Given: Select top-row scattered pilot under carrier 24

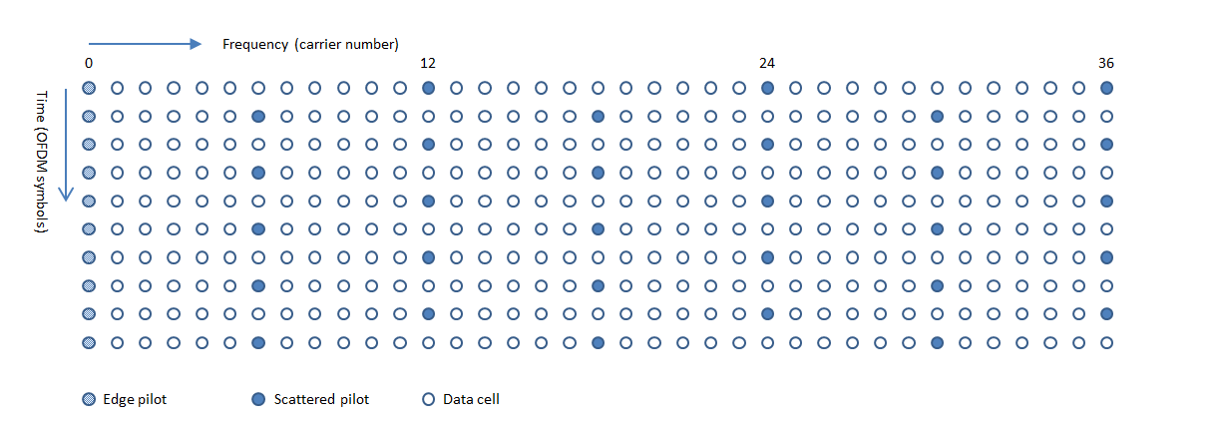Looking at the screenshot, I should click(x=767, y=89).
